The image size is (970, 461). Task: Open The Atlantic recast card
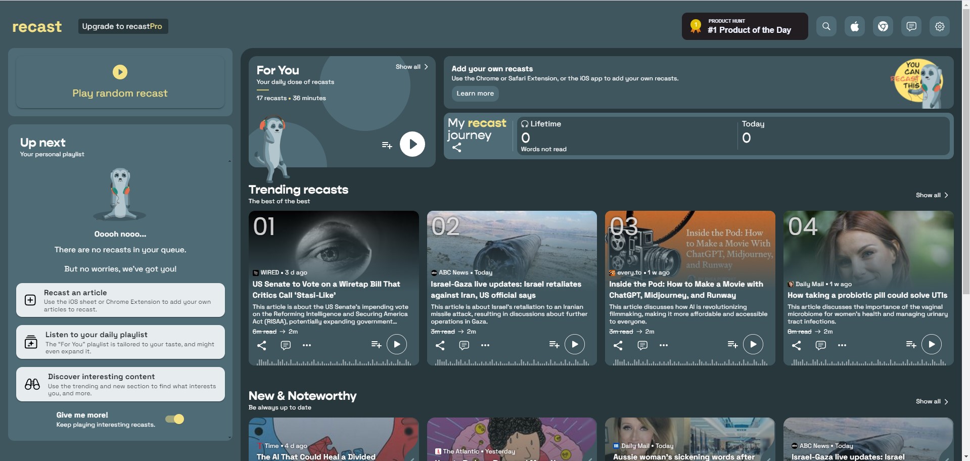(512, 439)
